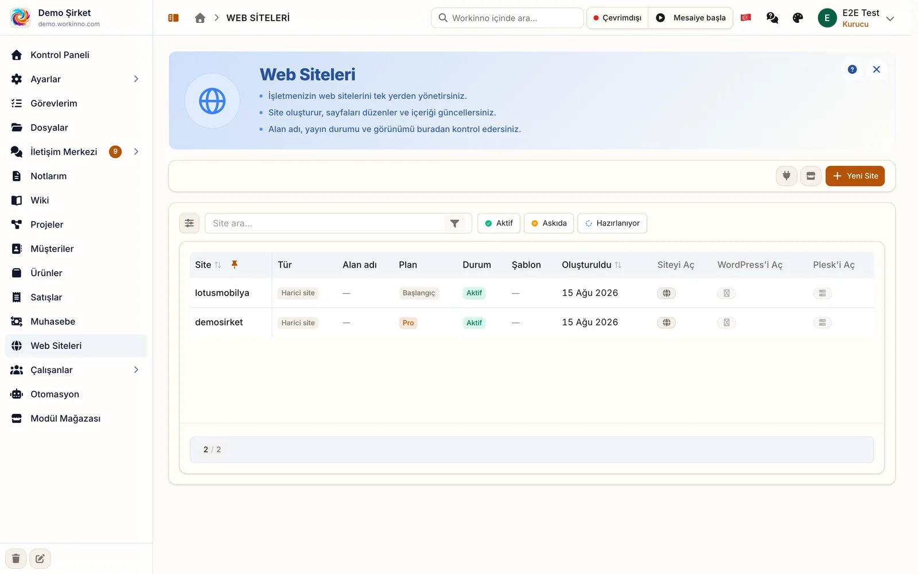Expand the İletişim Merkezi submenu chevron
This screenshot has width=918, height=574.
pos(136,152)
